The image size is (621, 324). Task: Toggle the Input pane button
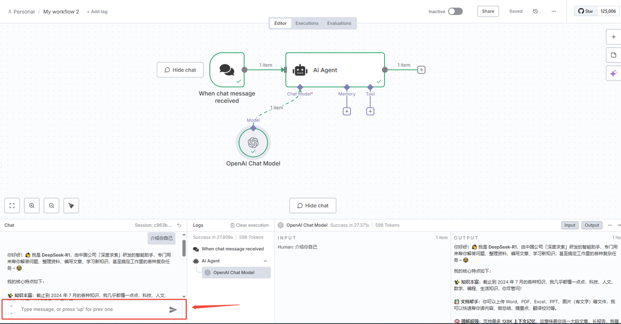(x=570, y=225)
